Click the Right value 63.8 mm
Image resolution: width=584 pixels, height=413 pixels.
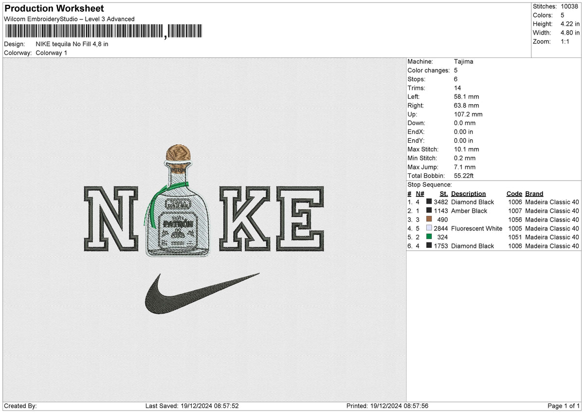pyautogui.click(x=466, y=105)
